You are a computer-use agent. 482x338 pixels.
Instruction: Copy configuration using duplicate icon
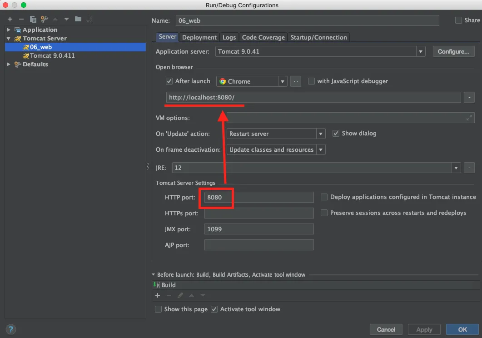point(33,19)
